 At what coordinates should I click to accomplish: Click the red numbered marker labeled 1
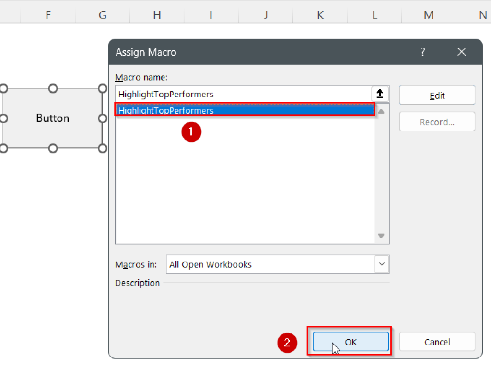pos(191,132)
